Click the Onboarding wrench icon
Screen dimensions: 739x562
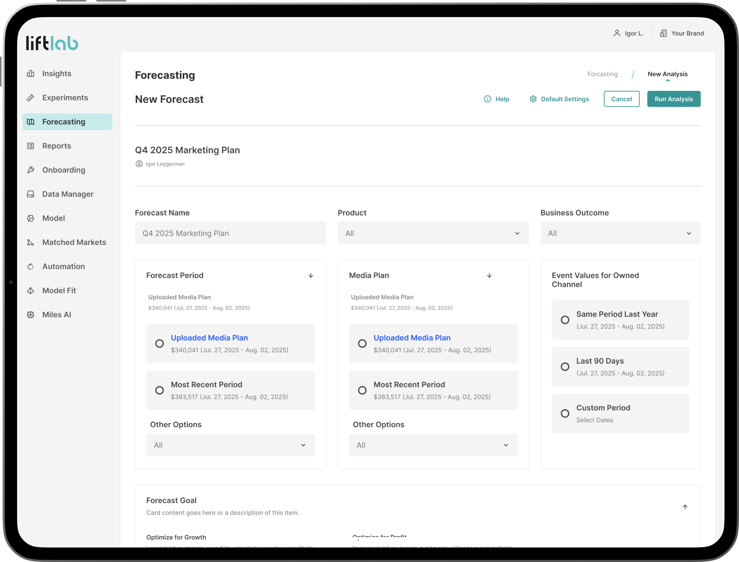[x=31, y=170]
